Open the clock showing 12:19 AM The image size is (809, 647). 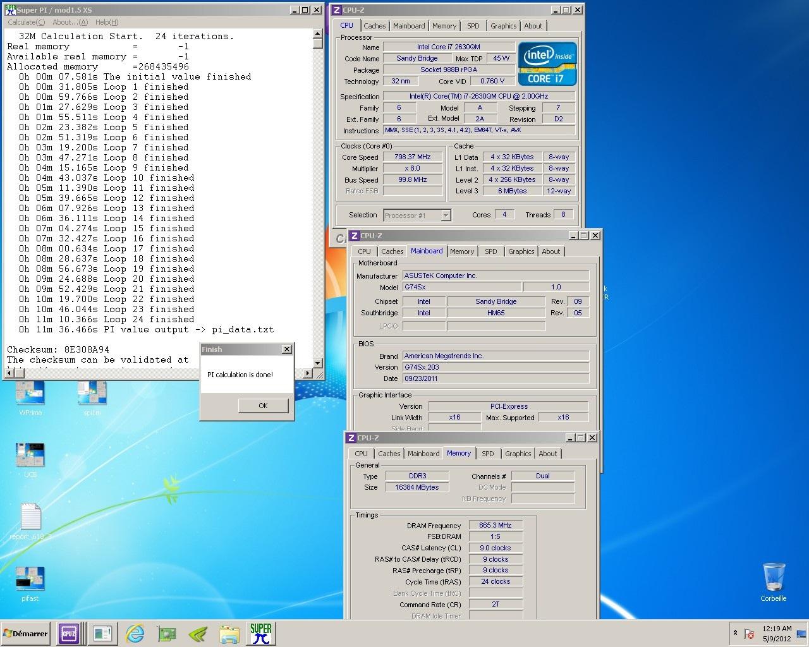coord(777,634)
